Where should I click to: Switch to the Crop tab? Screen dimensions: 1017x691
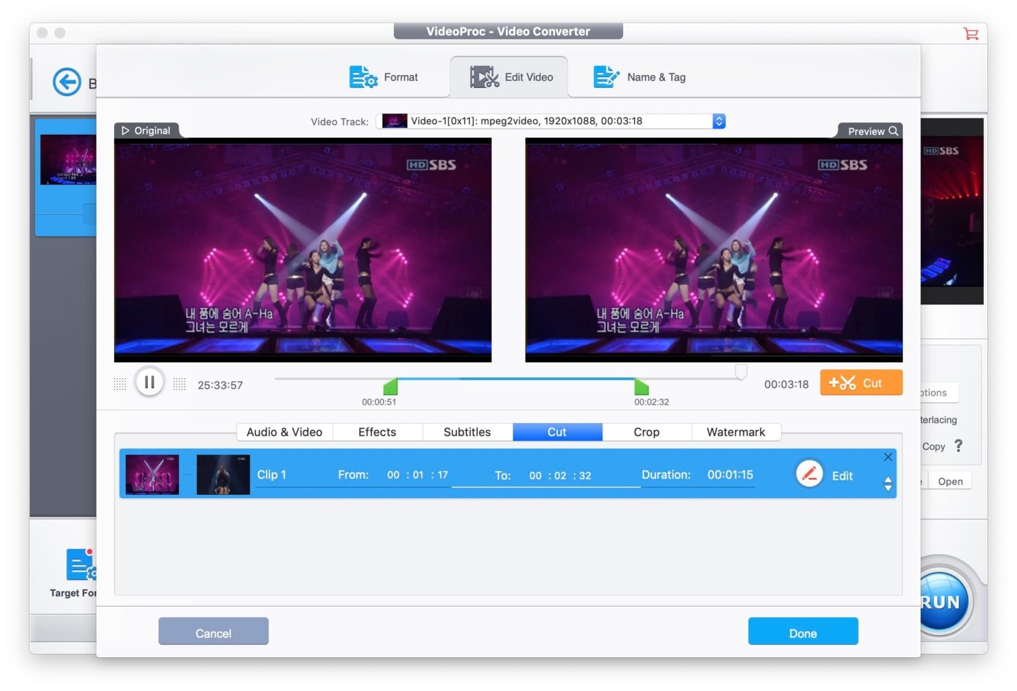pos(646,432)
